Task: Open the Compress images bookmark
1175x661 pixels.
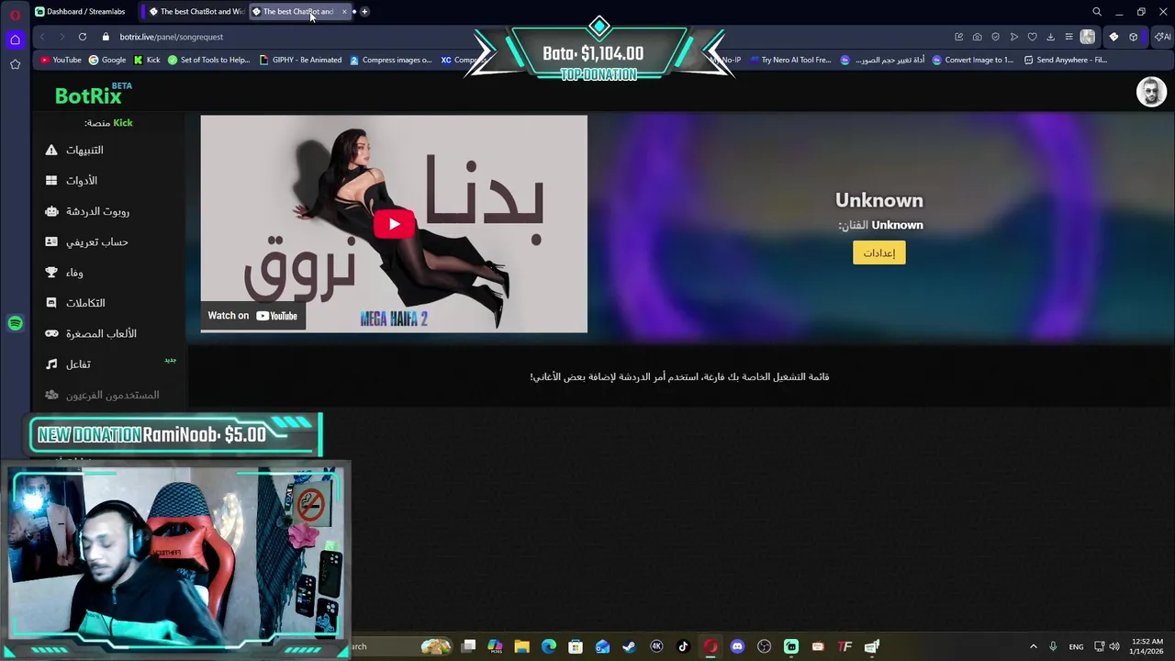Action: pos(390,60)
